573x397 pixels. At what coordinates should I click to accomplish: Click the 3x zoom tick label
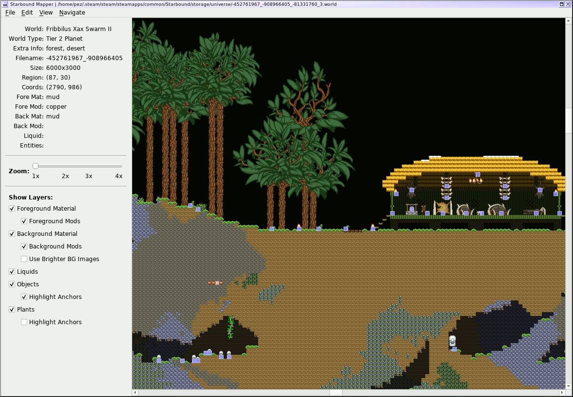[x=89, y=176]
